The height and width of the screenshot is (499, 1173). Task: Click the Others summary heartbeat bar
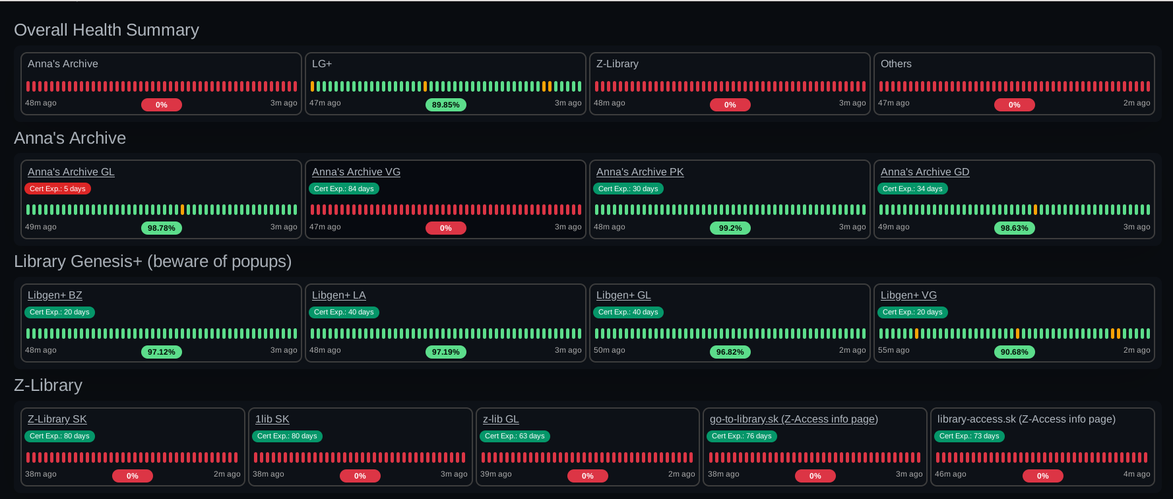(x=1015, y=86)
